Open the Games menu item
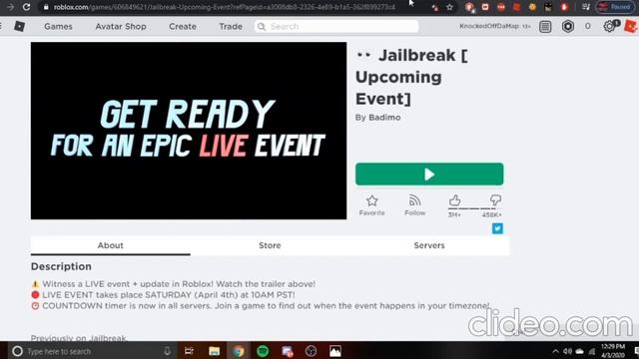639x359 pixels. click(x=58, y=27)
